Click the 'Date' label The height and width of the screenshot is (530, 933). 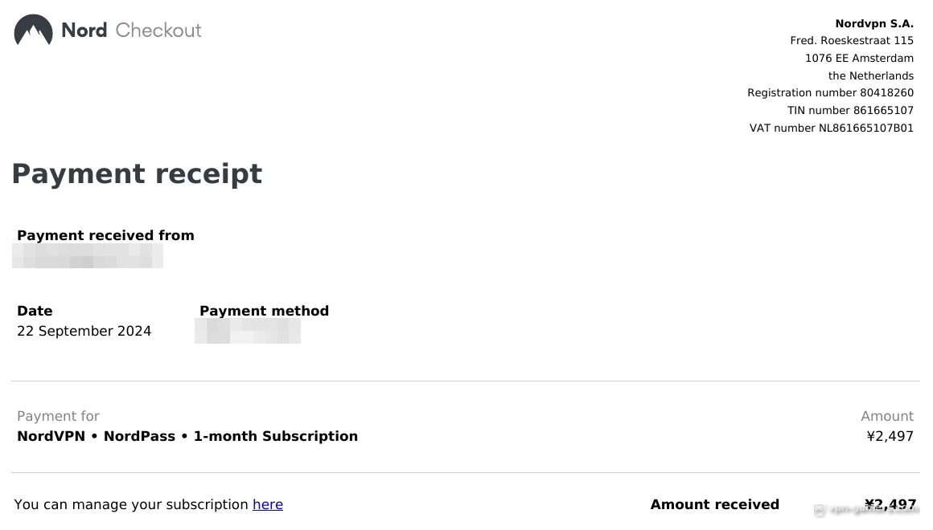point(35,311)
